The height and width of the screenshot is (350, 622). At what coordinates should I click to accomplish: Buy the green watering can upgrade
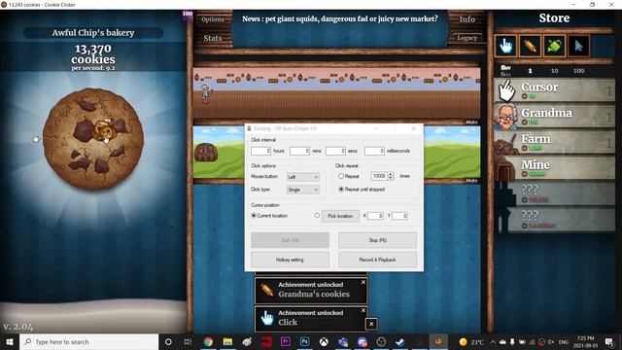554,46
